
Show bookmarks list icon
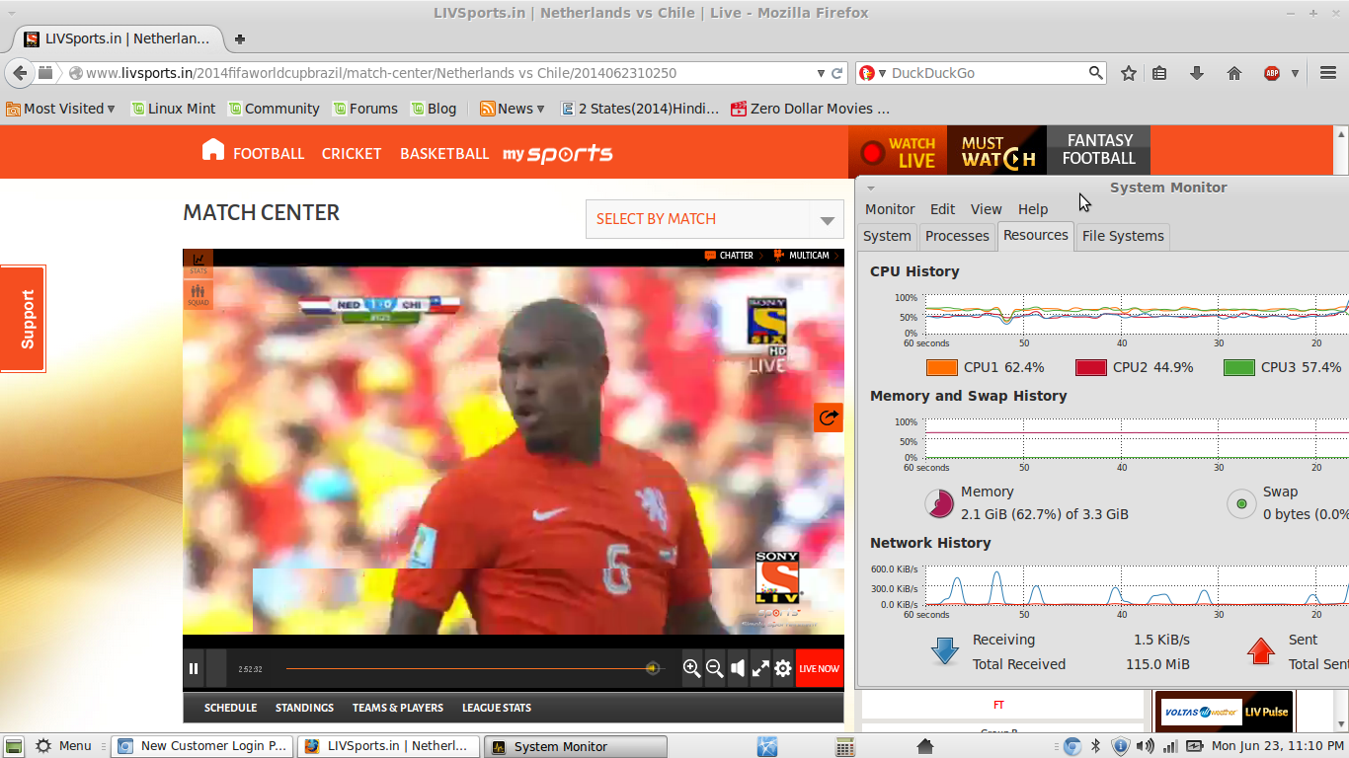(1159, 73)
